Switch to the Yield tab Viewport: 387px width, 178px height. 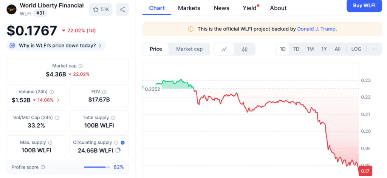pyautogui.click(x=249, y=8)
